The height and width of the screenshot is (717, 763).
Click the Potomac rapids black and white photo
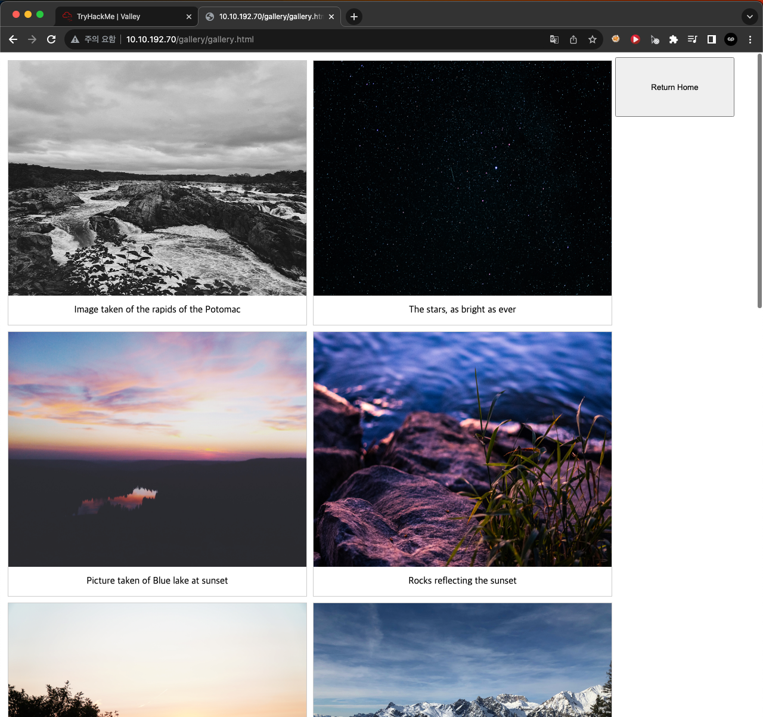pos(157,178)
